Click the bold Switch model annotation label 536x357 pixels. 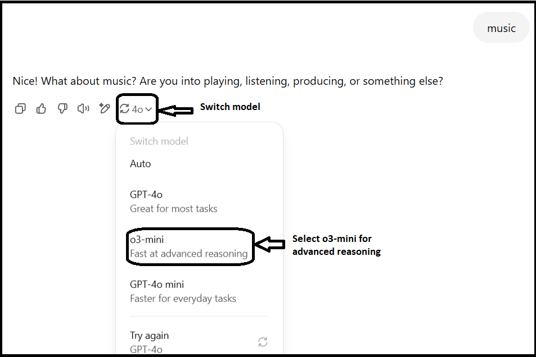click(x=230, y=107)
